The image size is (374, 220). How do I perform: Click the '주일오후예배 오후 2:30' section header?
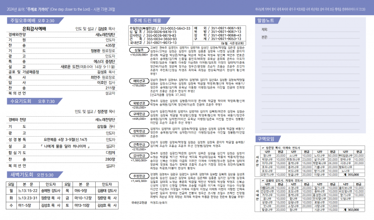35,21
